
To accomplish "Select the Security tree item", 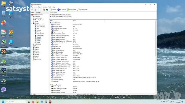I will (37, 55).
